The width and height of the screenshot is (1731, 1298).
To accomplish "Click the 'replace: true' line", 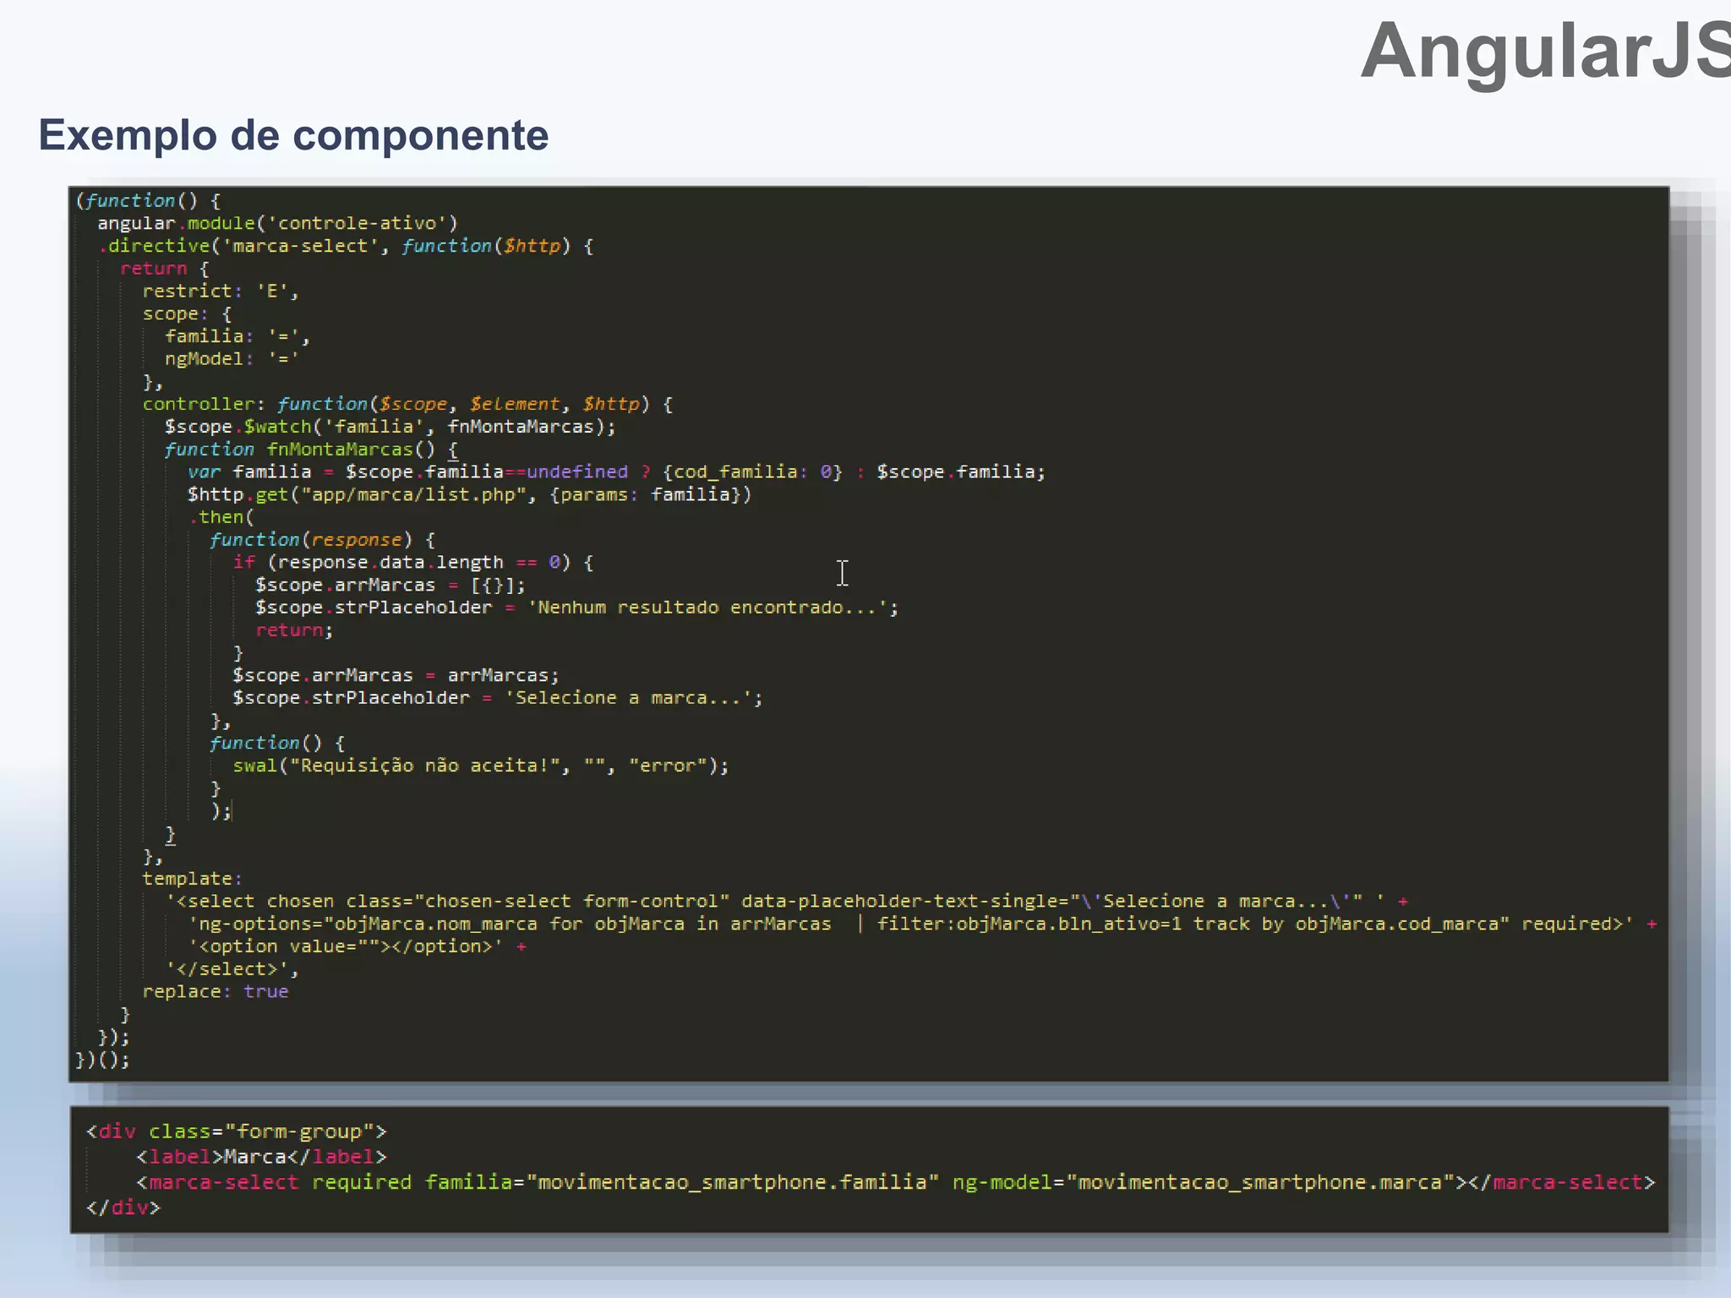I will tap(215, 992).
